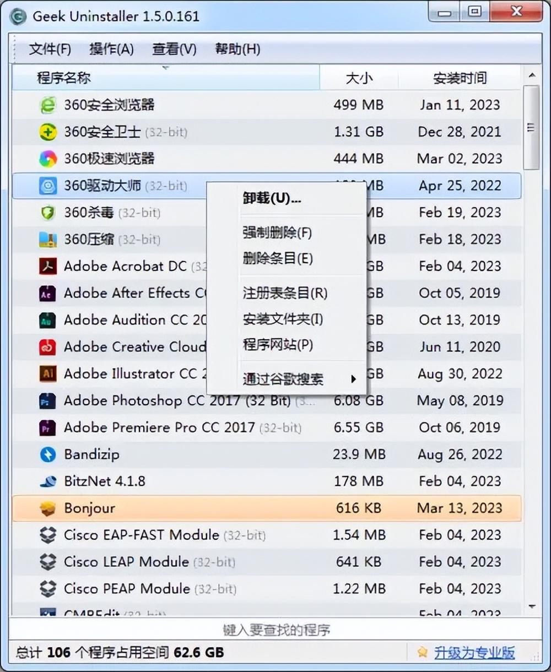
Task: Expand the 通过谷歌搜索 submenu arrow
Action: coord(353,379)
